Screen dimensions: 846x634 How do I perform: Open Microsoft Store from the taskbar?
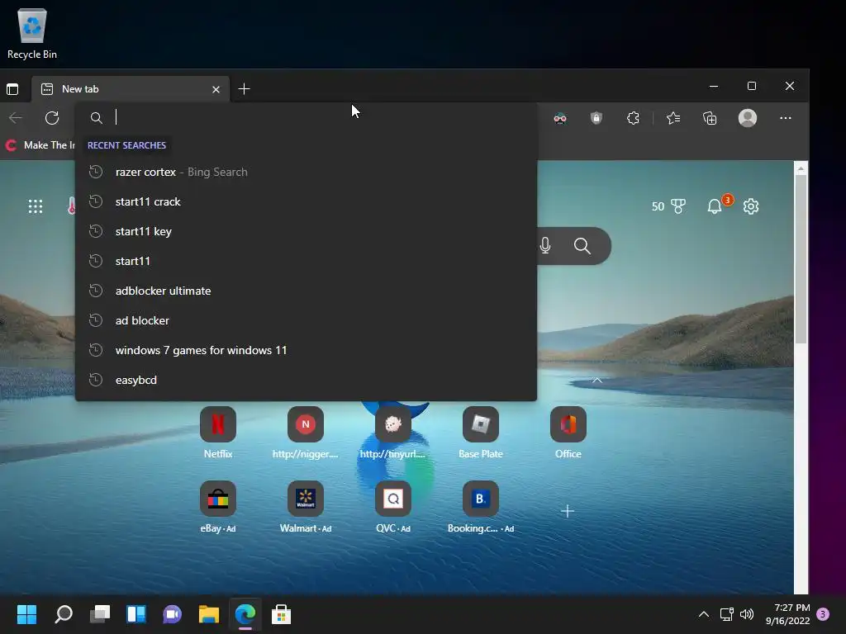(281, 614)
